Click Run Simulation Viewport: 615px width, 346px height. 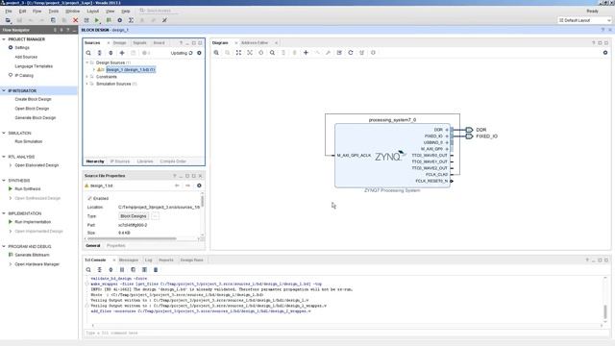pyautogui.click(x=28, y=141)
